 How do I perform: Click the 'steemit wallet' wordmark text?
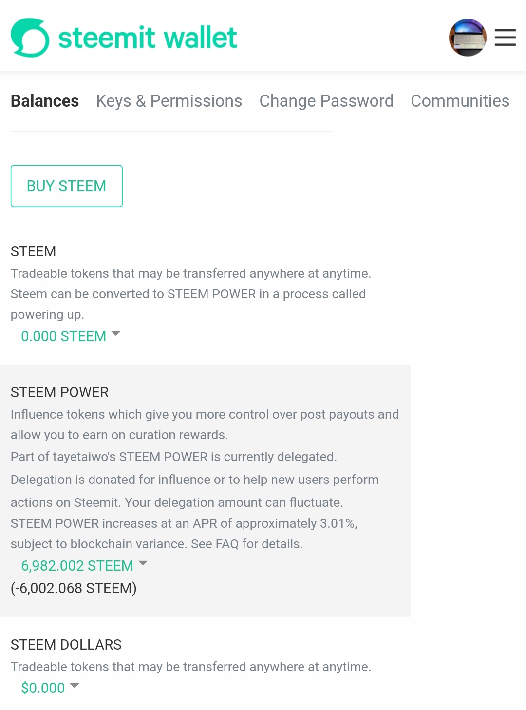tap(148, 38)
